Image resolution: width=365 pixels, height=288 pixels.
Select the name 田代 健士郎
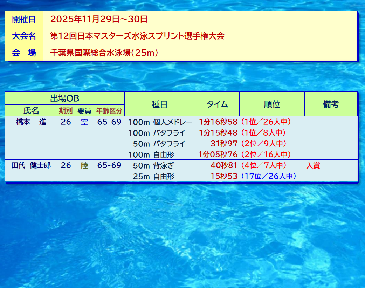31,165
